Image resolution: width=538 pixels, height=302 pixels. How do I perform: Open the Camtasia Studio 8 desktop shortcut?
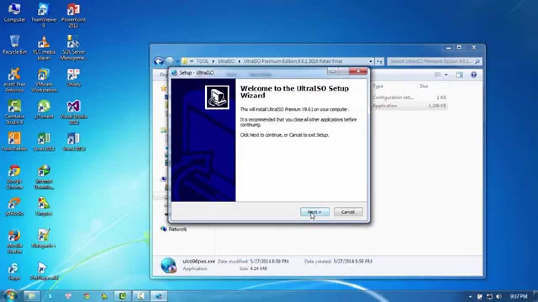14,112
